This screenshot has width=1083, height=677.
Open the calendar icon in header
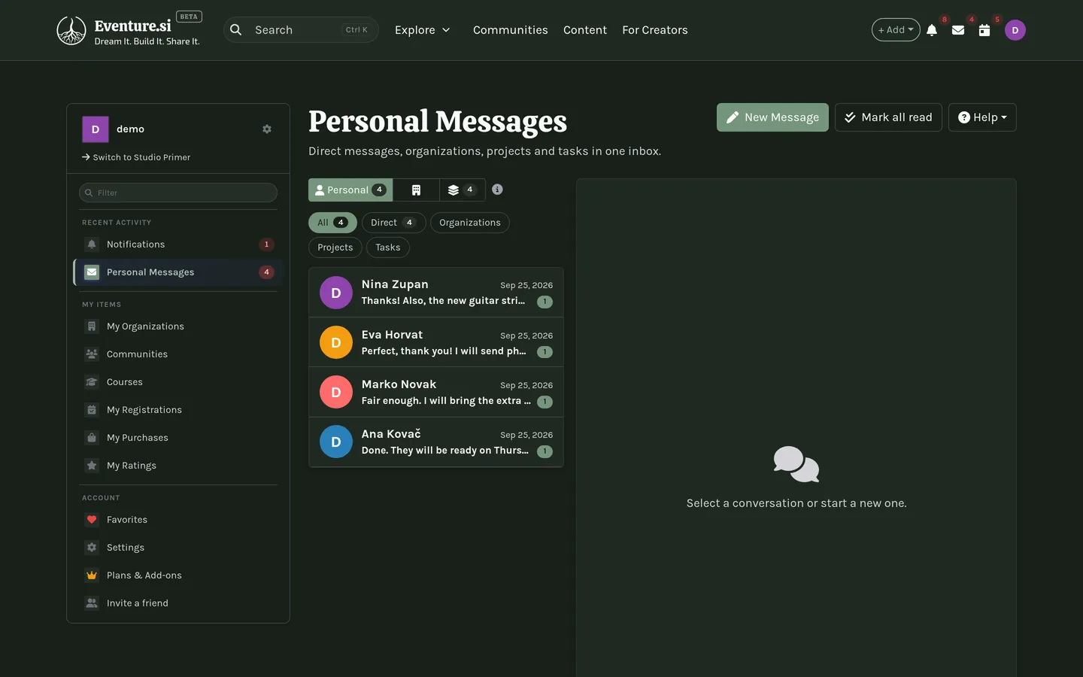click(x=984, y=30)
